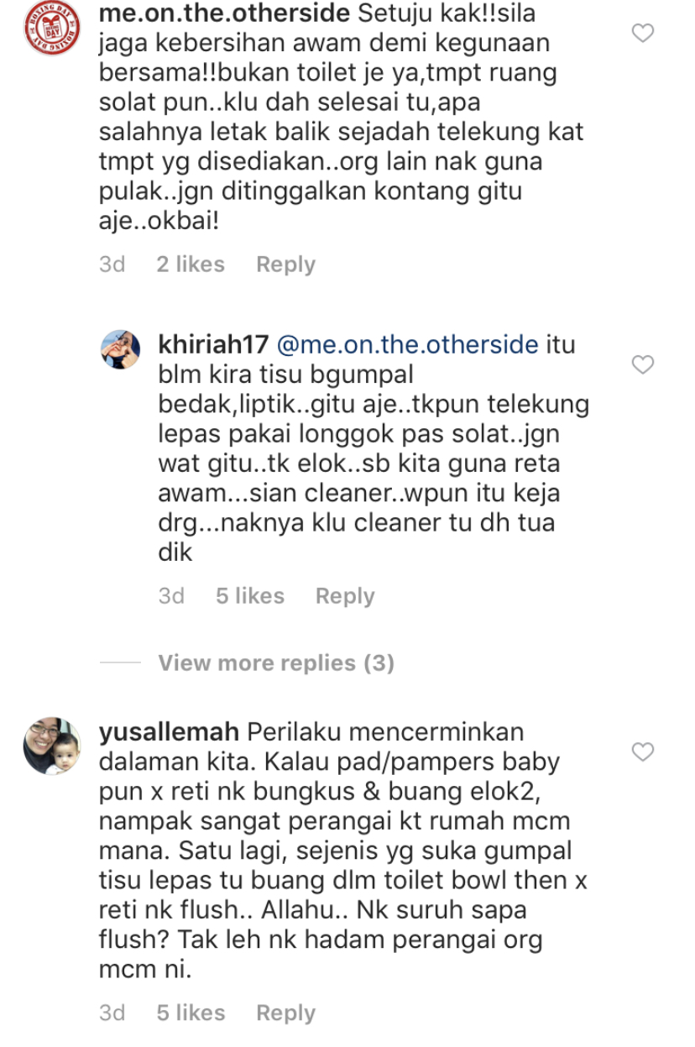Select 3d timestamp under me.on.the.otherside's comment
This screenshot has height=1047, width=695.
pos(112,264)
